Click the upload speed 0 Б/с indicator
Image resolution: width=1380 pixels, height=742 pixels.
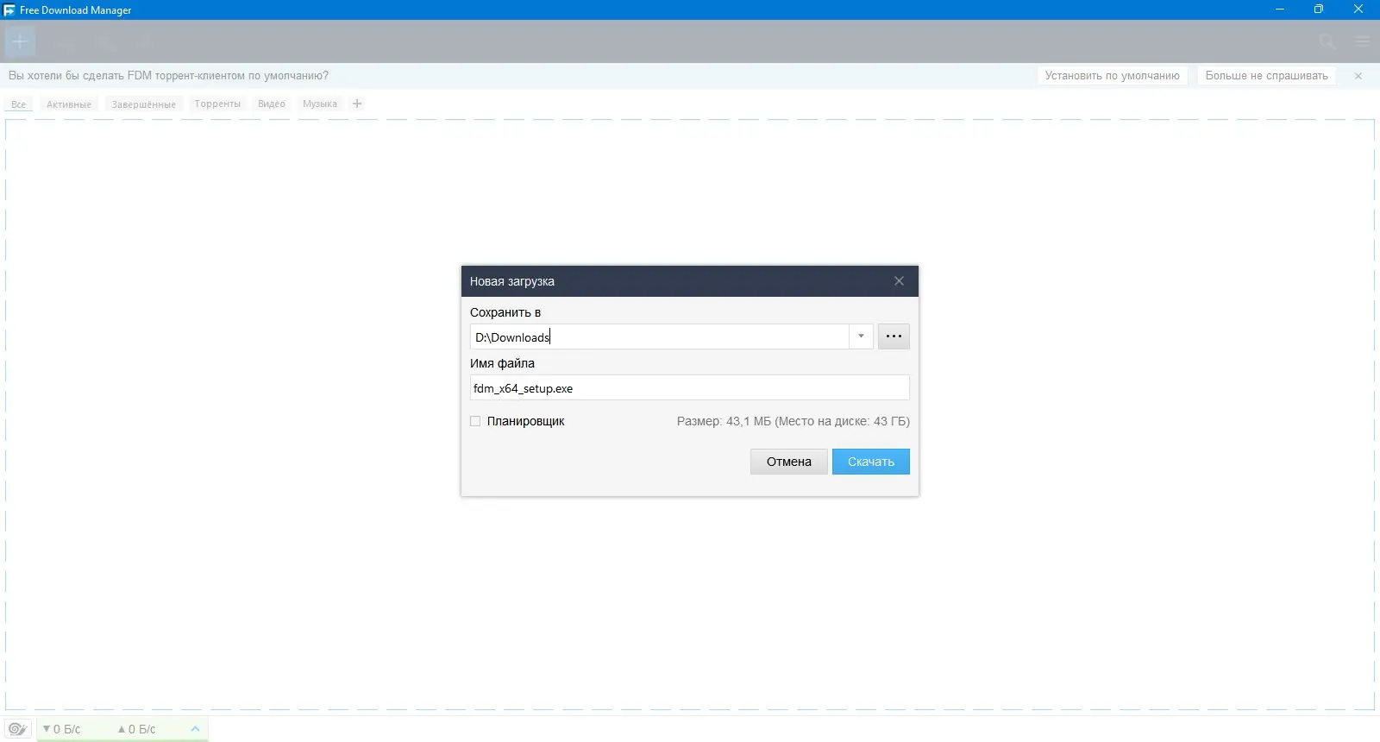136,729
